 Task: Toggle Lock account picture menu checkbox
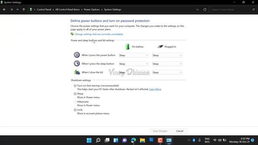tap(75, 110)
